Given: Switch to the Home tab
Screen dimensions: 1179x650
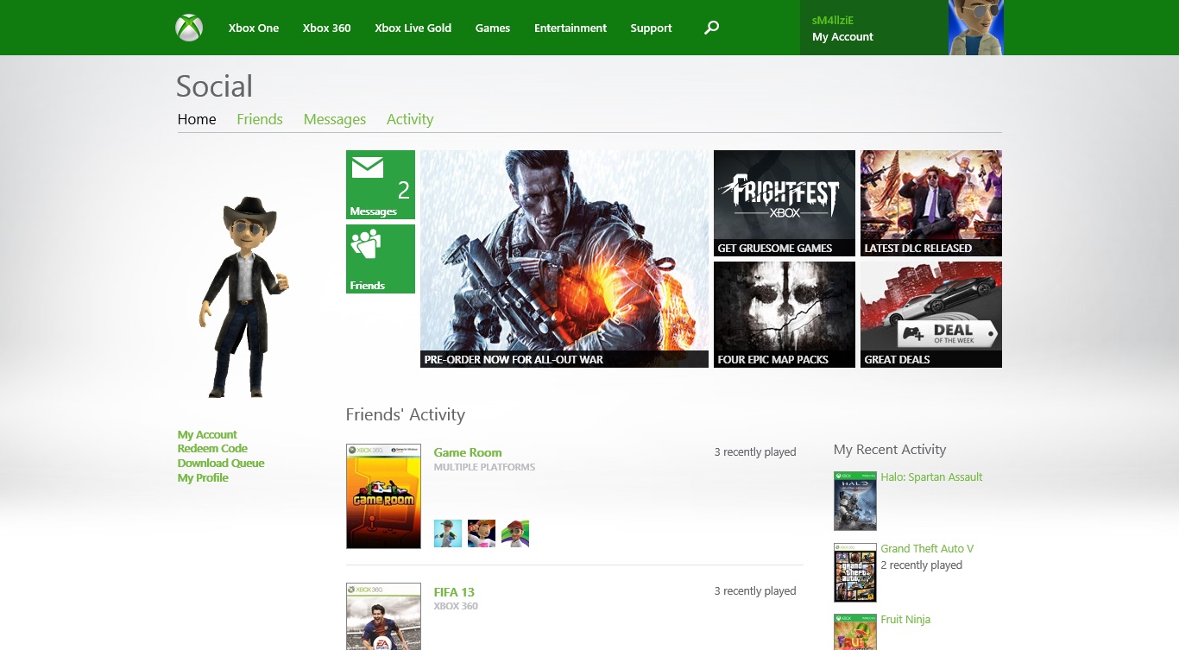Looking at the screenshot, I should [197, 119].
